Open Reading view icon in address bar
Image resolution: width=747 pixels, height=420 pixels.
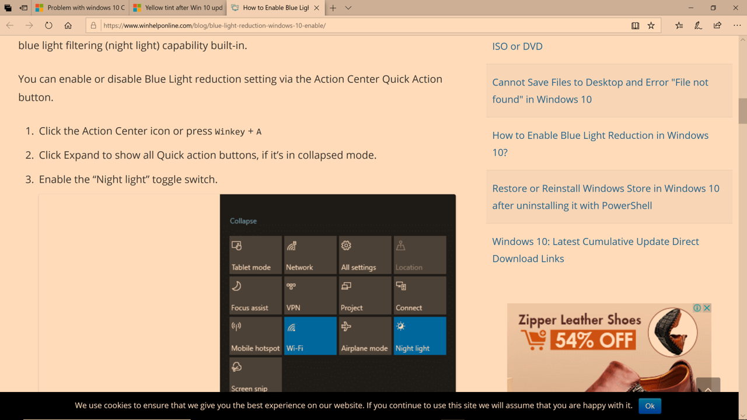635,26
